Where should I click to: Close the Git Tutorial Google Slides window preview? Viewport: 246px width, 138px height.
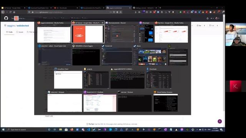(x=103, y=23)
